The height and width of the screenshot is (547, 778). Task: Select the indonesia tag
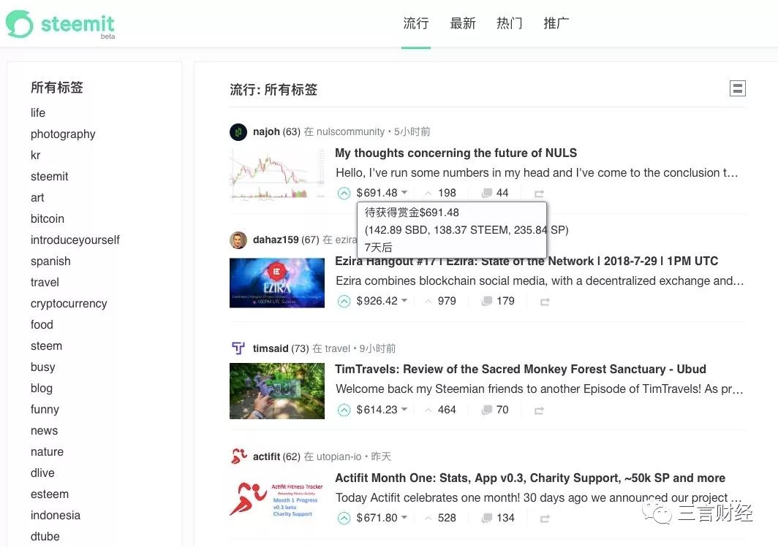pos(55,516)
